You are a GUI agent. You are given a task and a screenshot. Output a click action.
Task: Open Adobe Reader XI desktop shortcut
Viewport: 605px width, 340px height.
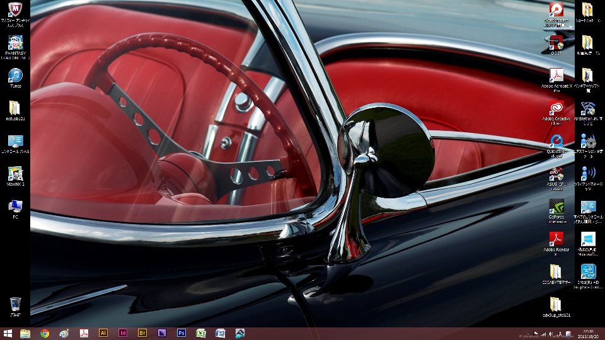pyautogui.click(x=556, y=239)
